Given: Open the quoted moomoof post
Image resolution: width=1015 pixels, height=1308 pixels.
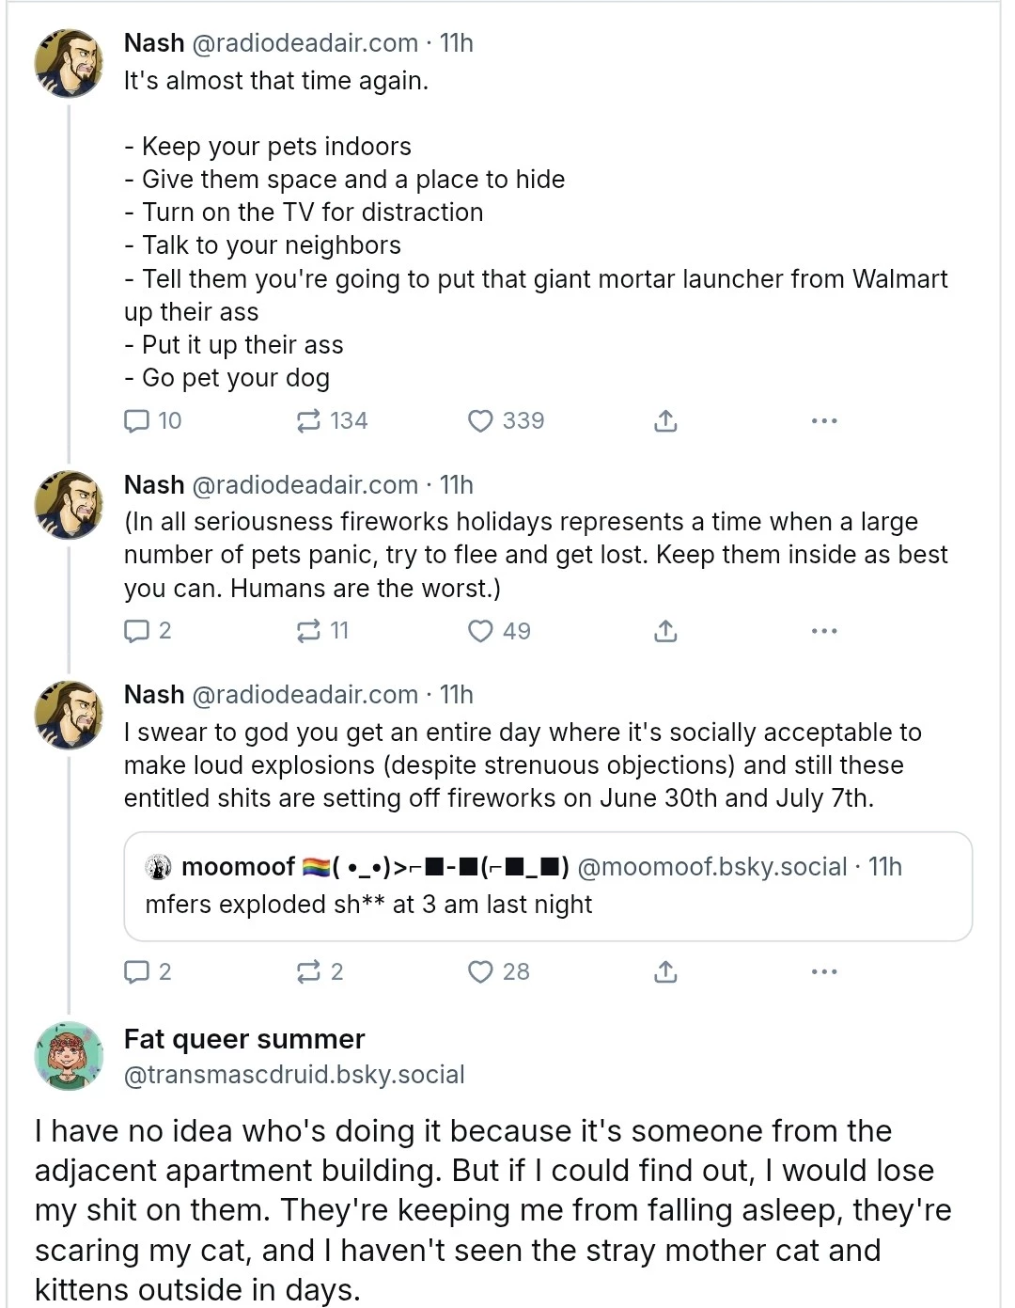Looking at the screenshot, I should 548,886.
